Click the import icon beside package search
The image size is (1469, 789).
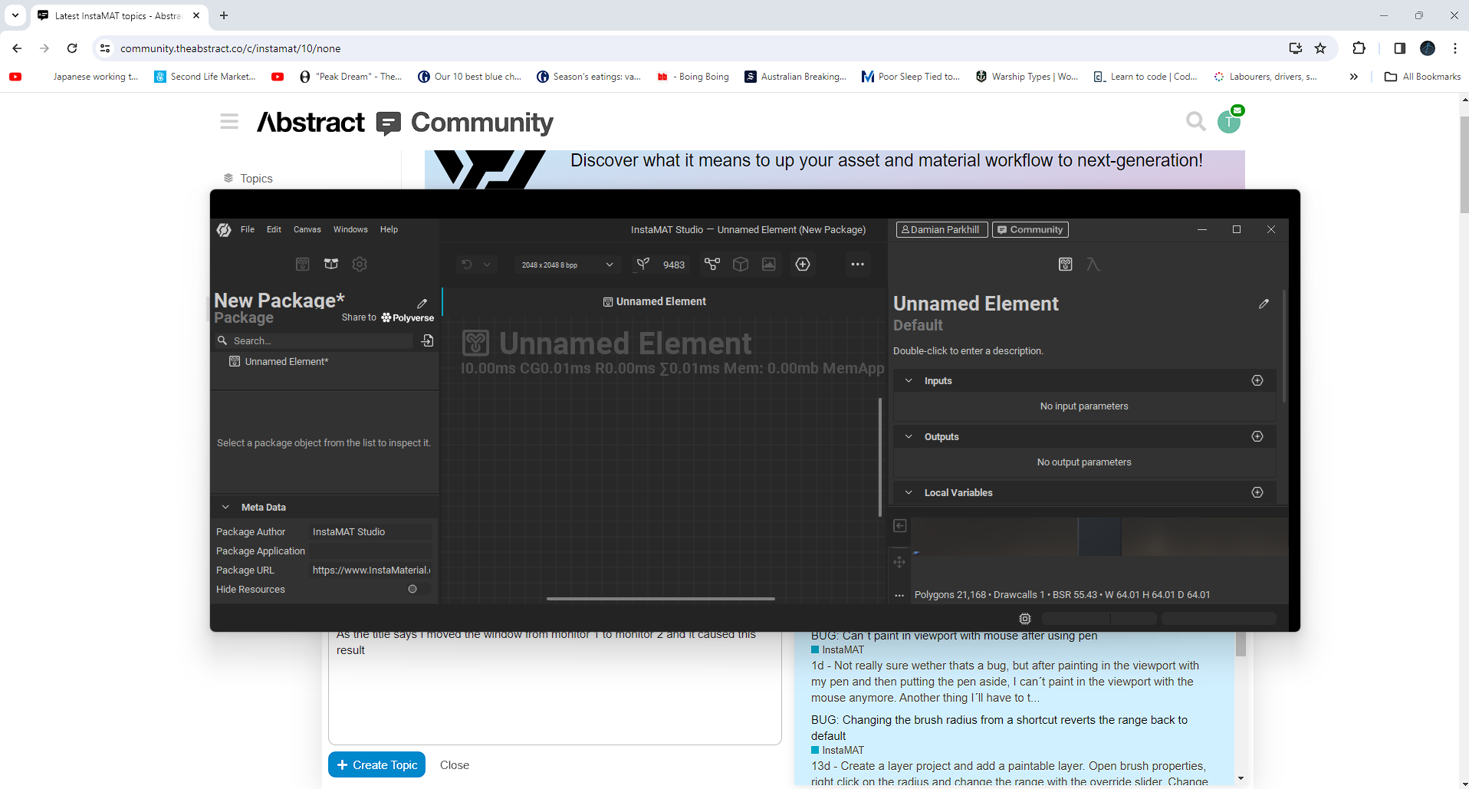point(428,340)
